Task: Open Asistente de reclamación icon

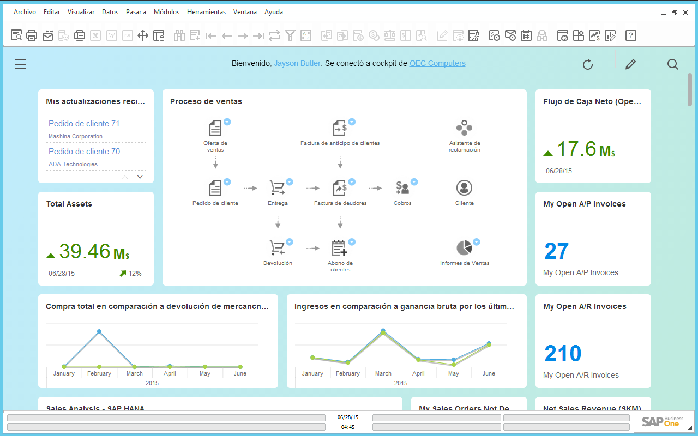Action: [x=464, y=128]
